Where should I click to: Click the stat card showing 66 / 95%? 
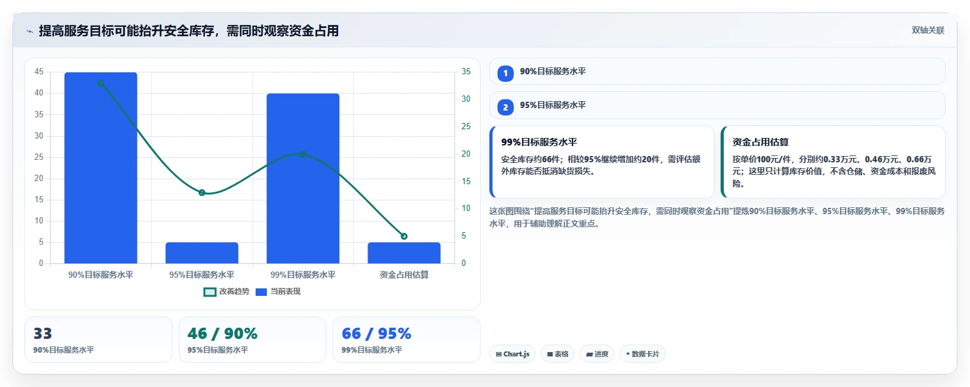406,340
